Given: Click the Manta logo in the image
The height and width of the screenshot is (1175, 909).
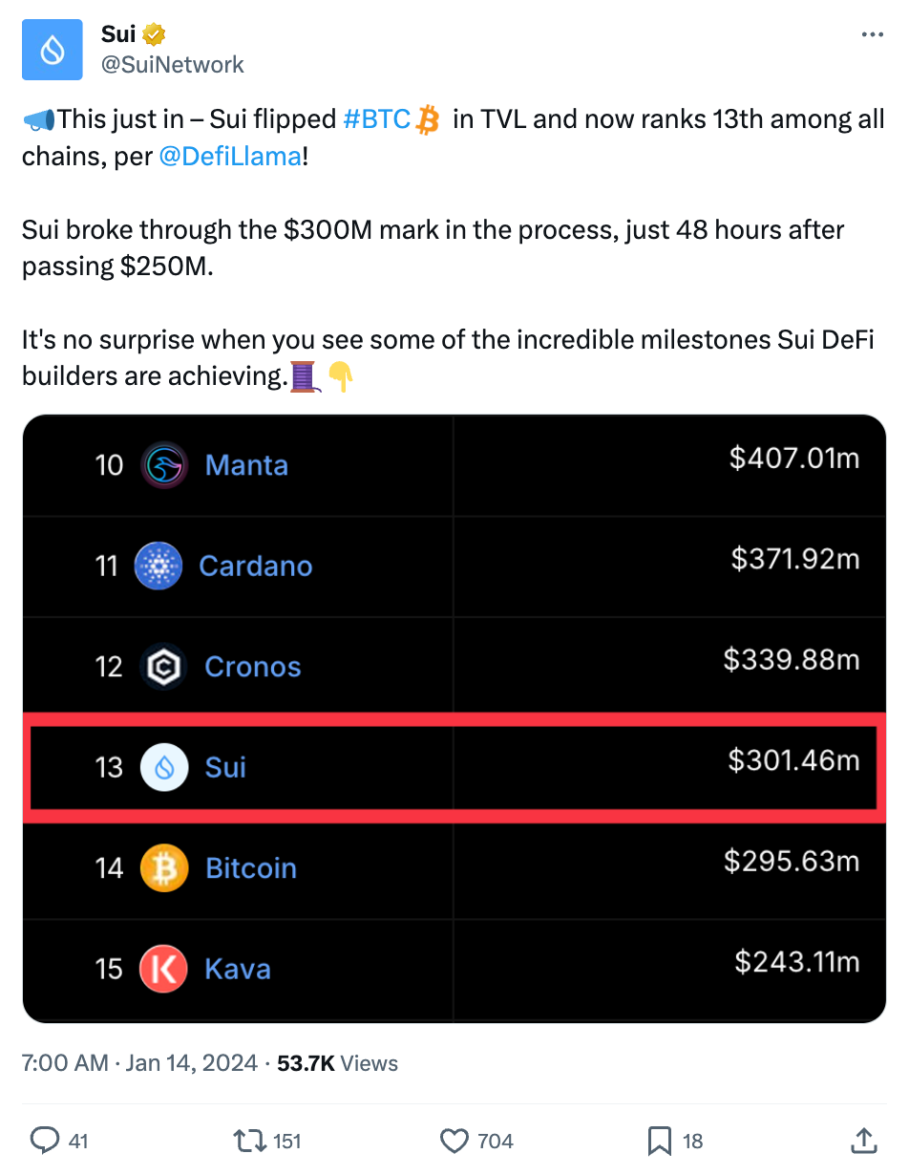Looking at the screenshot, I should (164, 465).
